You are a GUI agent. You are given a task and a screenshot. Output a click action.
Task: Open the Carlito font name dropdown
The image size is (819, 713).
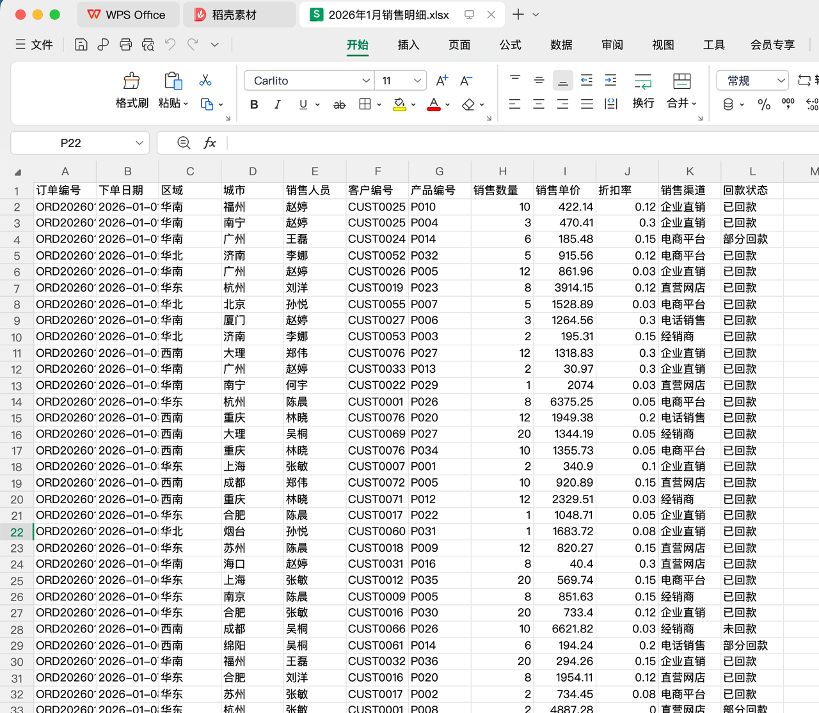(366, 81)
